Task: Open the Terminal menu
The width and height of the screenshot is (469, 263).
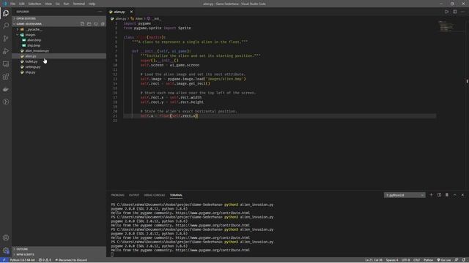Action: pos(79,4)
